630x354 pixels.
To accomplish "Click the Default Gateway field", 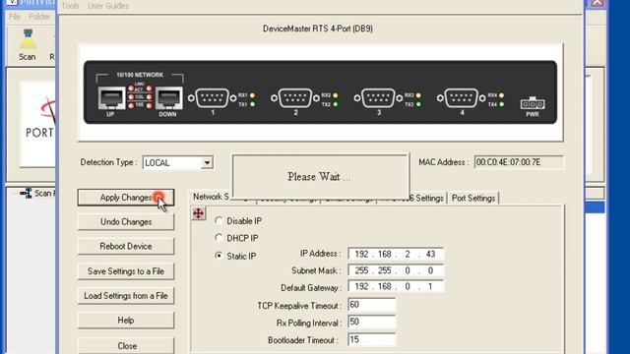I will [x=396, y=286].
